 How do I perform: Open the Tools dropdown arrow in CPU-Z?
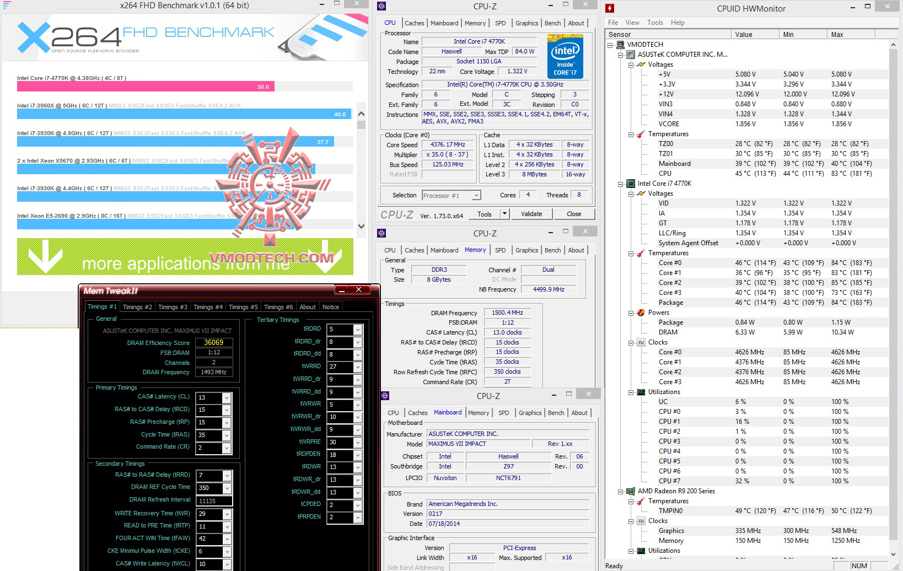point(504,214)
